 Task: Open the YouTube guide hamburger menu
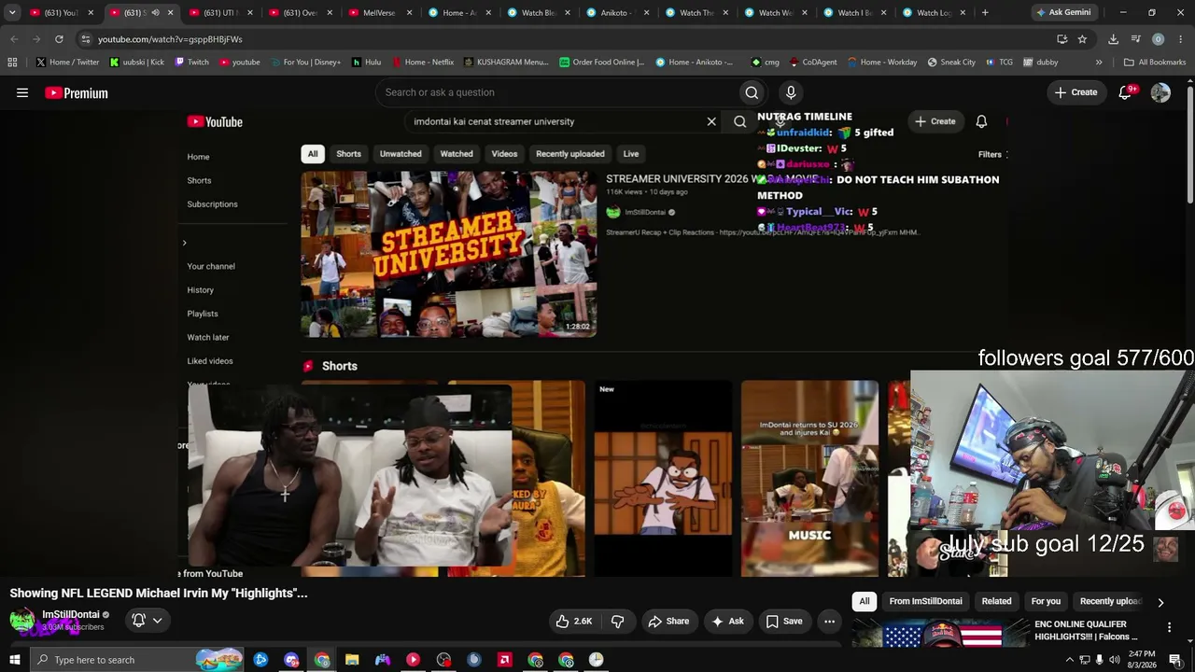pos(22,92)
